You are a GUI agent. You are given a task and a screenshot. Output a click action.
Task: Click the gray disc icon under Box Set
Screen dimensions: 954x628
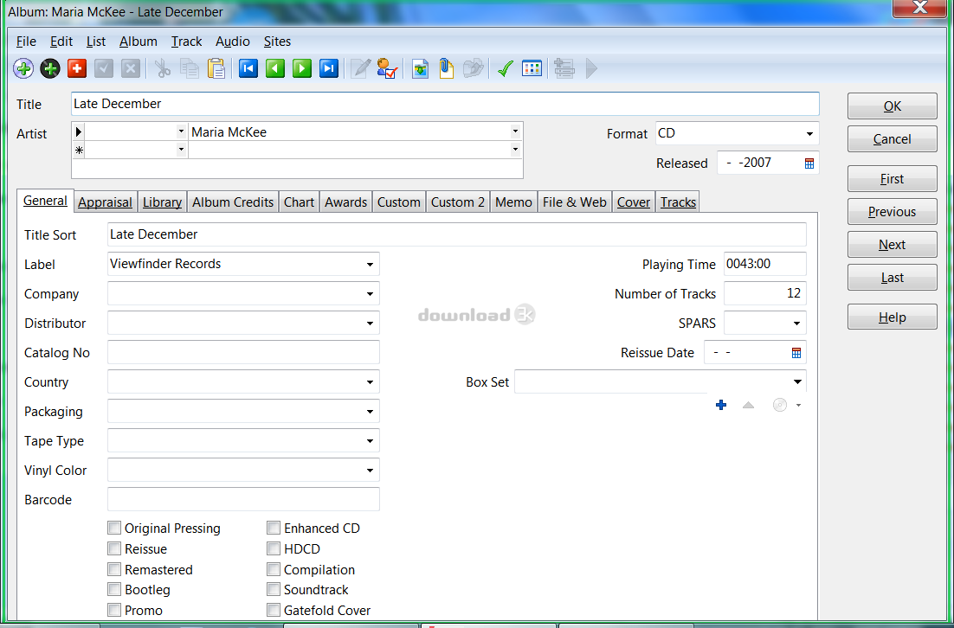780,405
